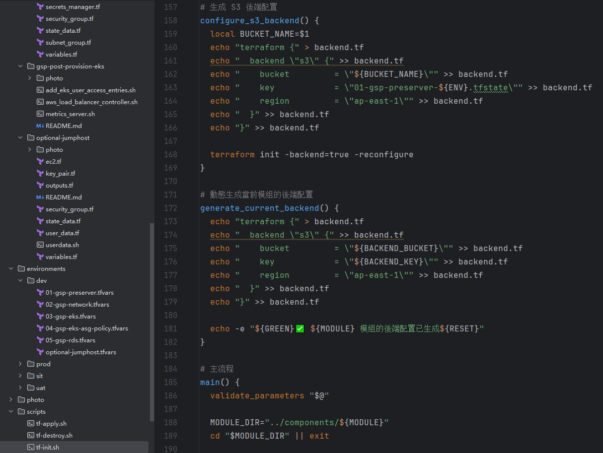Click the Terraform icon of 02-gsp-network.tfvars
The width and height of the screenshot is (603, 453).
[x=40, y=305]
